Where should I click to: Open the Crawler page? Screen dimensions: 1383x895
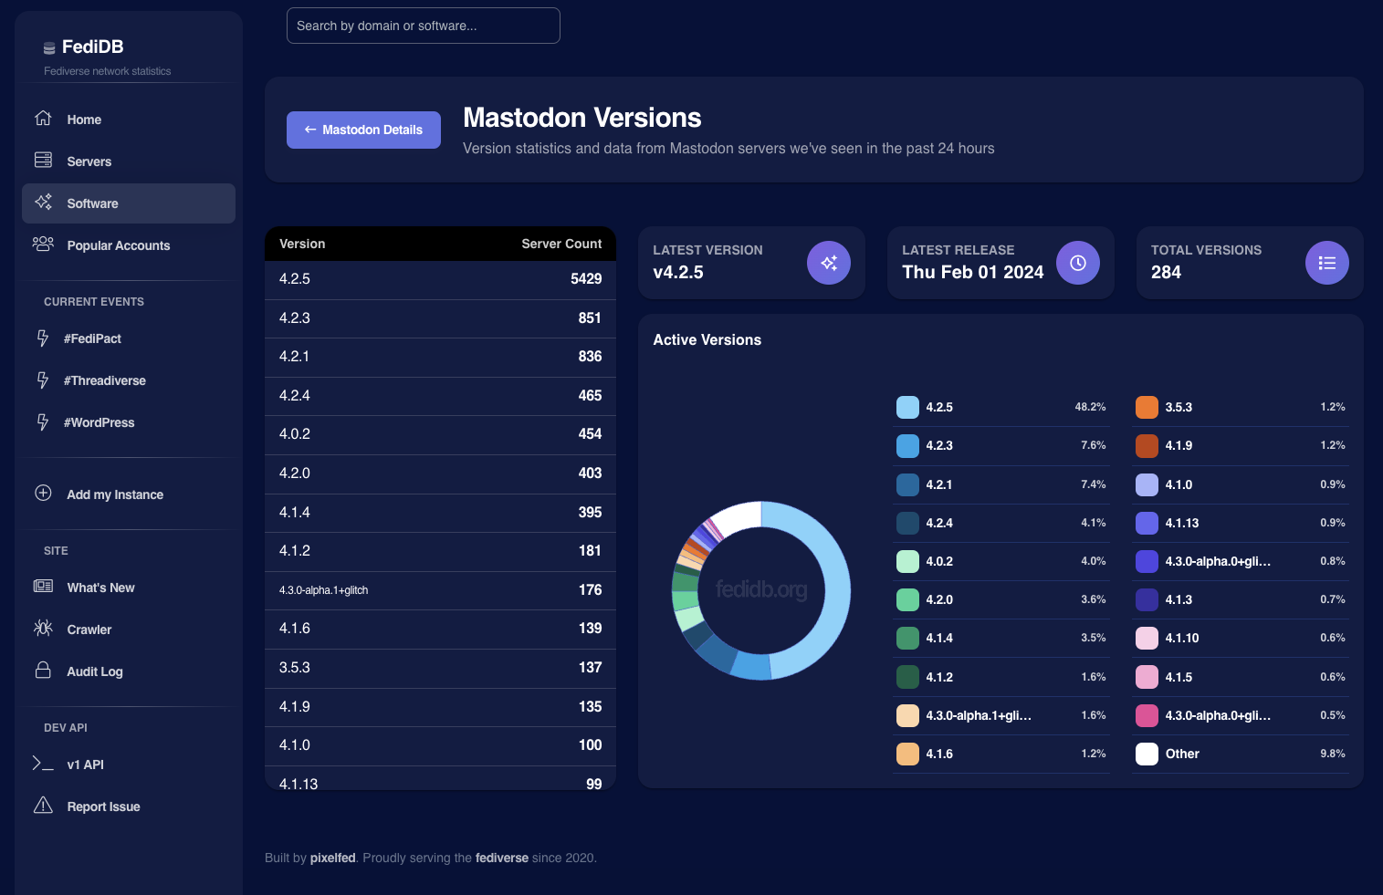tap(129, 630)
